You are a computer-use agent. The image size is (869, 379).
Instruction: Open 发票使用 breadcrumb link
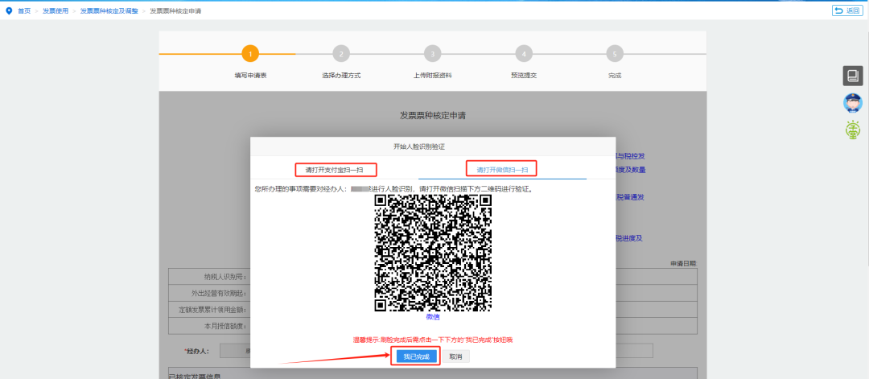tap(56, 11)
